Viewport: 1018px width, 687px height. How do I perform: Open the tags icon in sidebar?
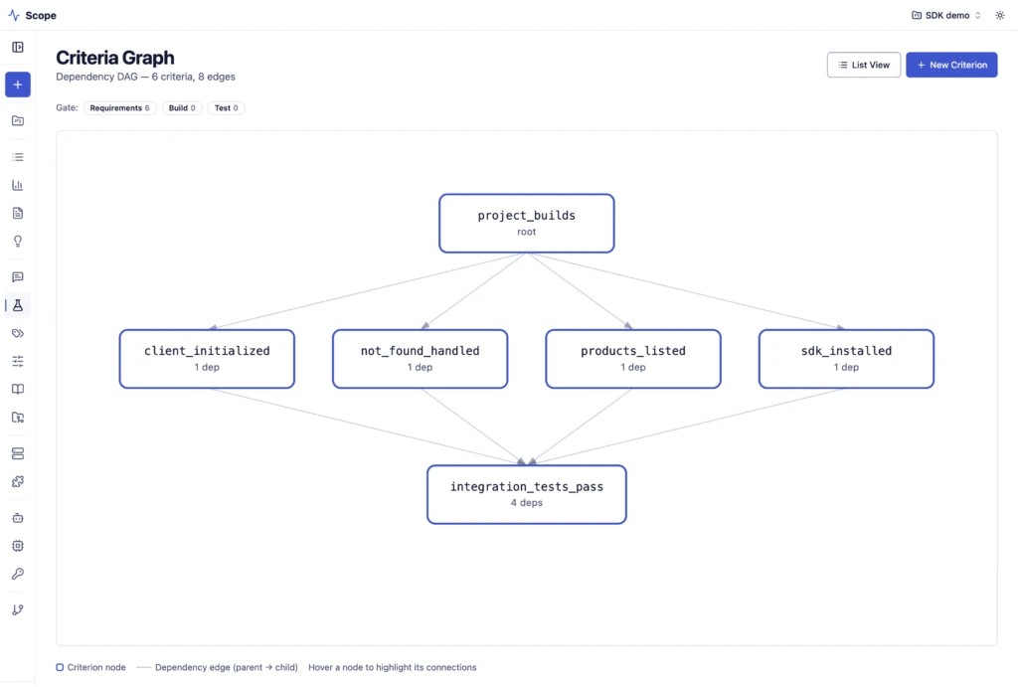(x=18, y=333)
